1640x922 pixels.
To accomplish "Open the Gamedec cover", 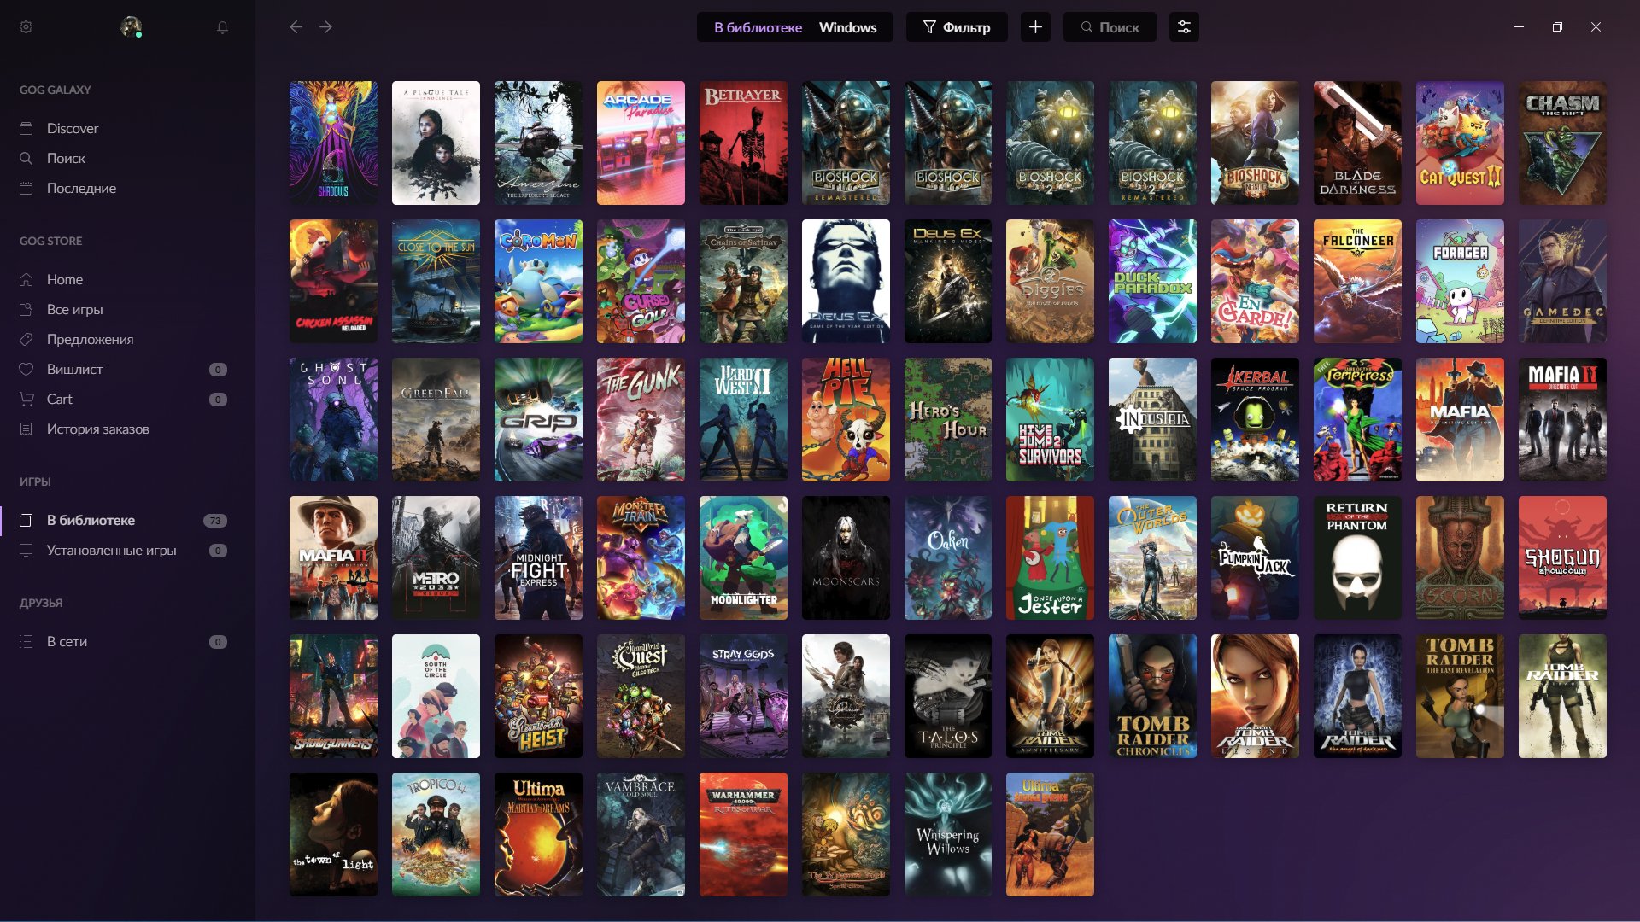I will pos(1562,281).
